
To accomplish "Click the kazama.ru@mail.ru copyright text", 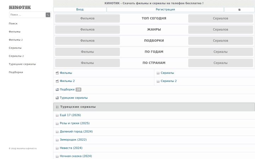I will point(23,148).
